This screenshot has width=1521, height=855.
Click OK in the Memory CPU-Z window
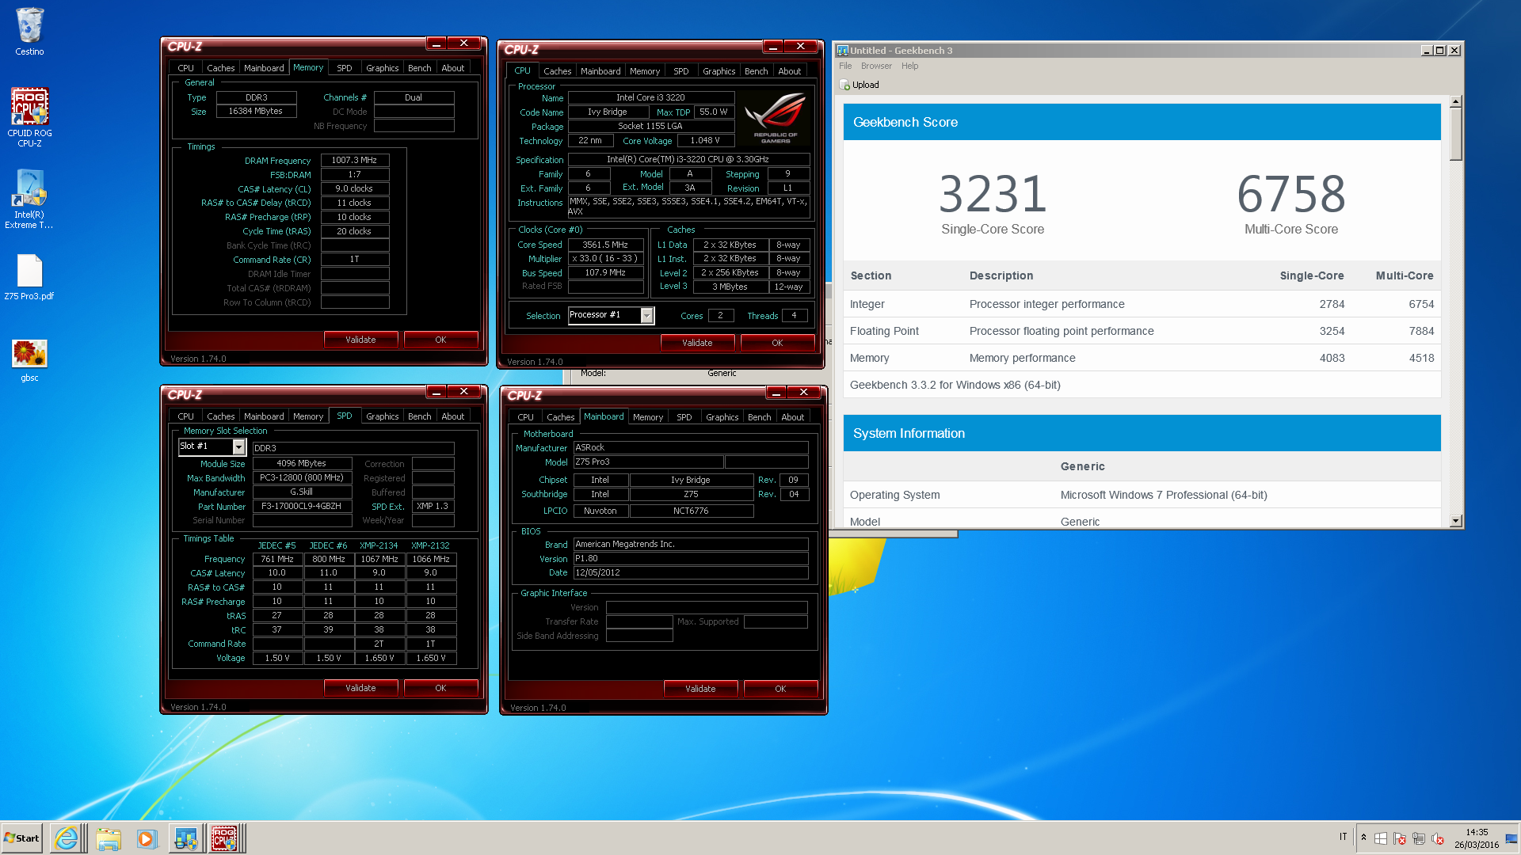[440, 340]
